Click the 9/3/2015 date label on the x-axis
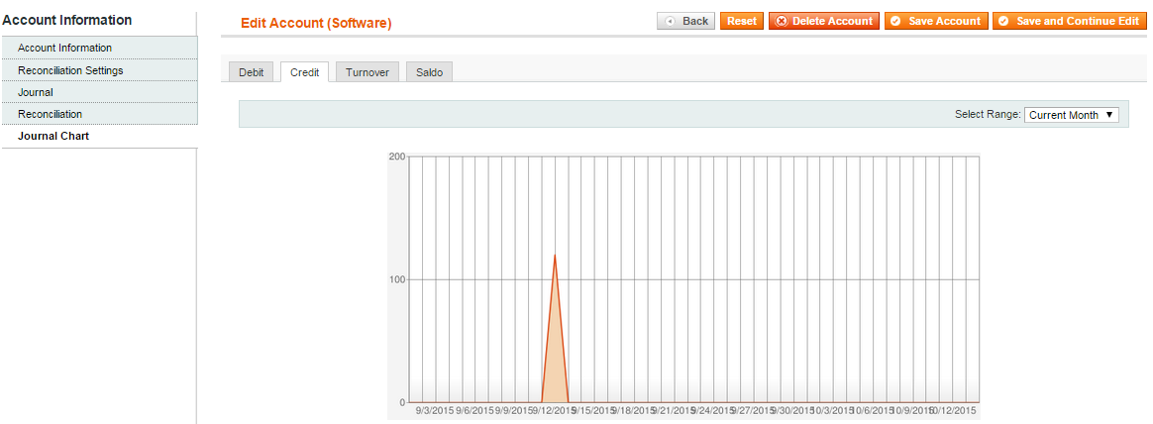Viewport: 1153px width, 424px height. tap(434, 410)
